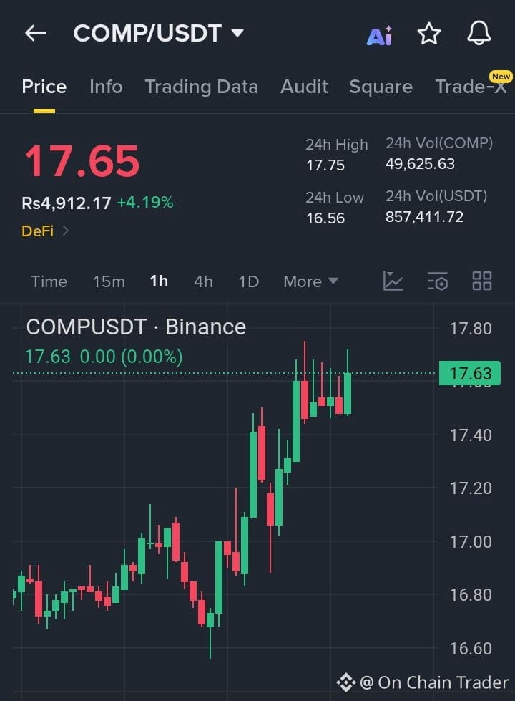The height and width of the screenshot is (701, 515).
Task: Tap the 17.00 price axis label
Action: coord(471,542)
